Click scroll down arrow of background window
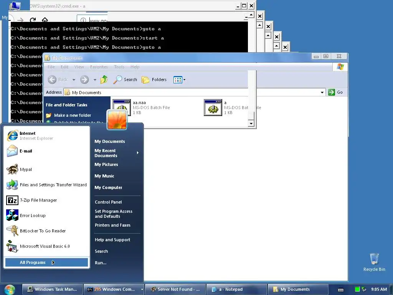 pyautogui.click(x=251, y=123)
